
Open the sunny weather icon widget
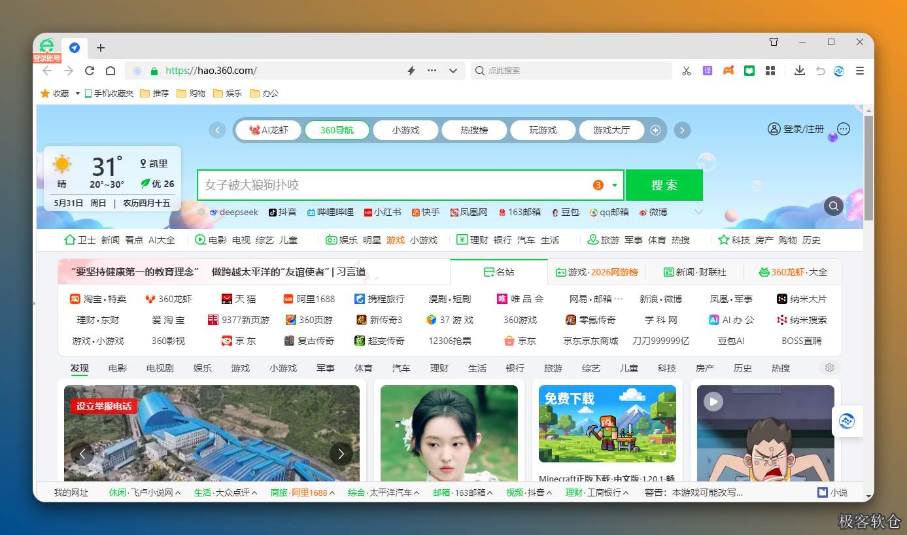[62, 164]
